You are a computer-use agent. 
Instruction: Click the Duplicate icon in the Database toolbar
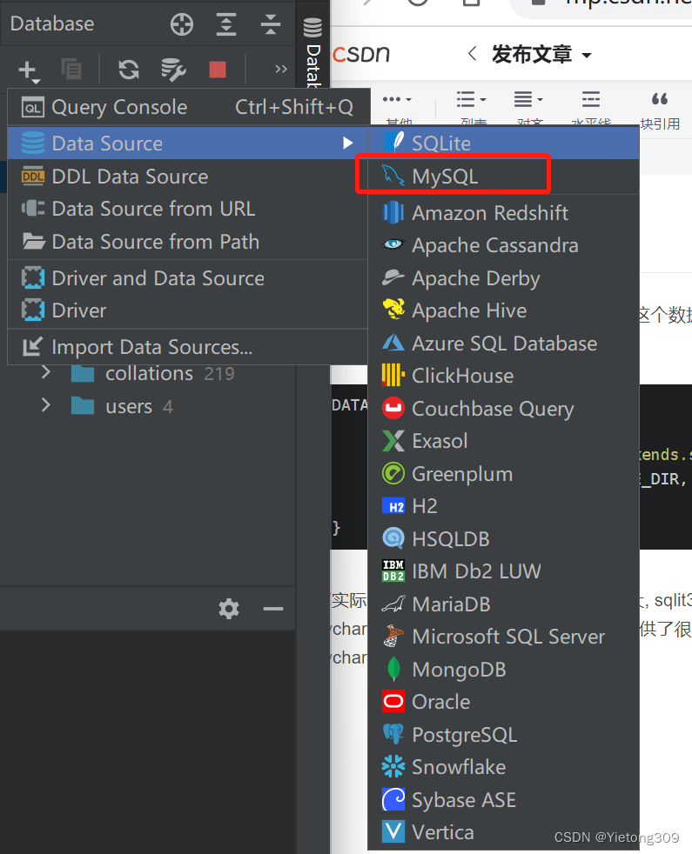[71, 69]
